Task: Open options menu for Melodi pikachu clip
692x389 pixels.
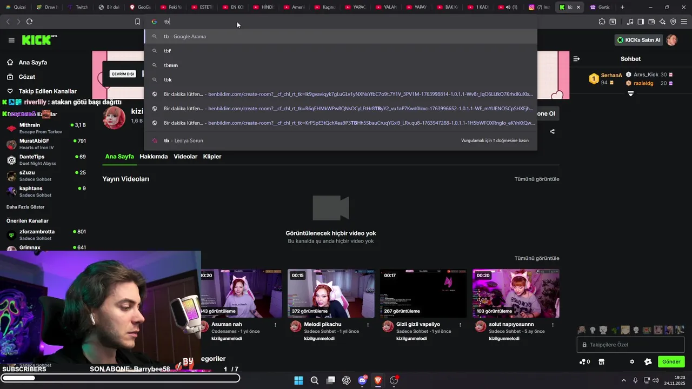Action: pos(368,325)
